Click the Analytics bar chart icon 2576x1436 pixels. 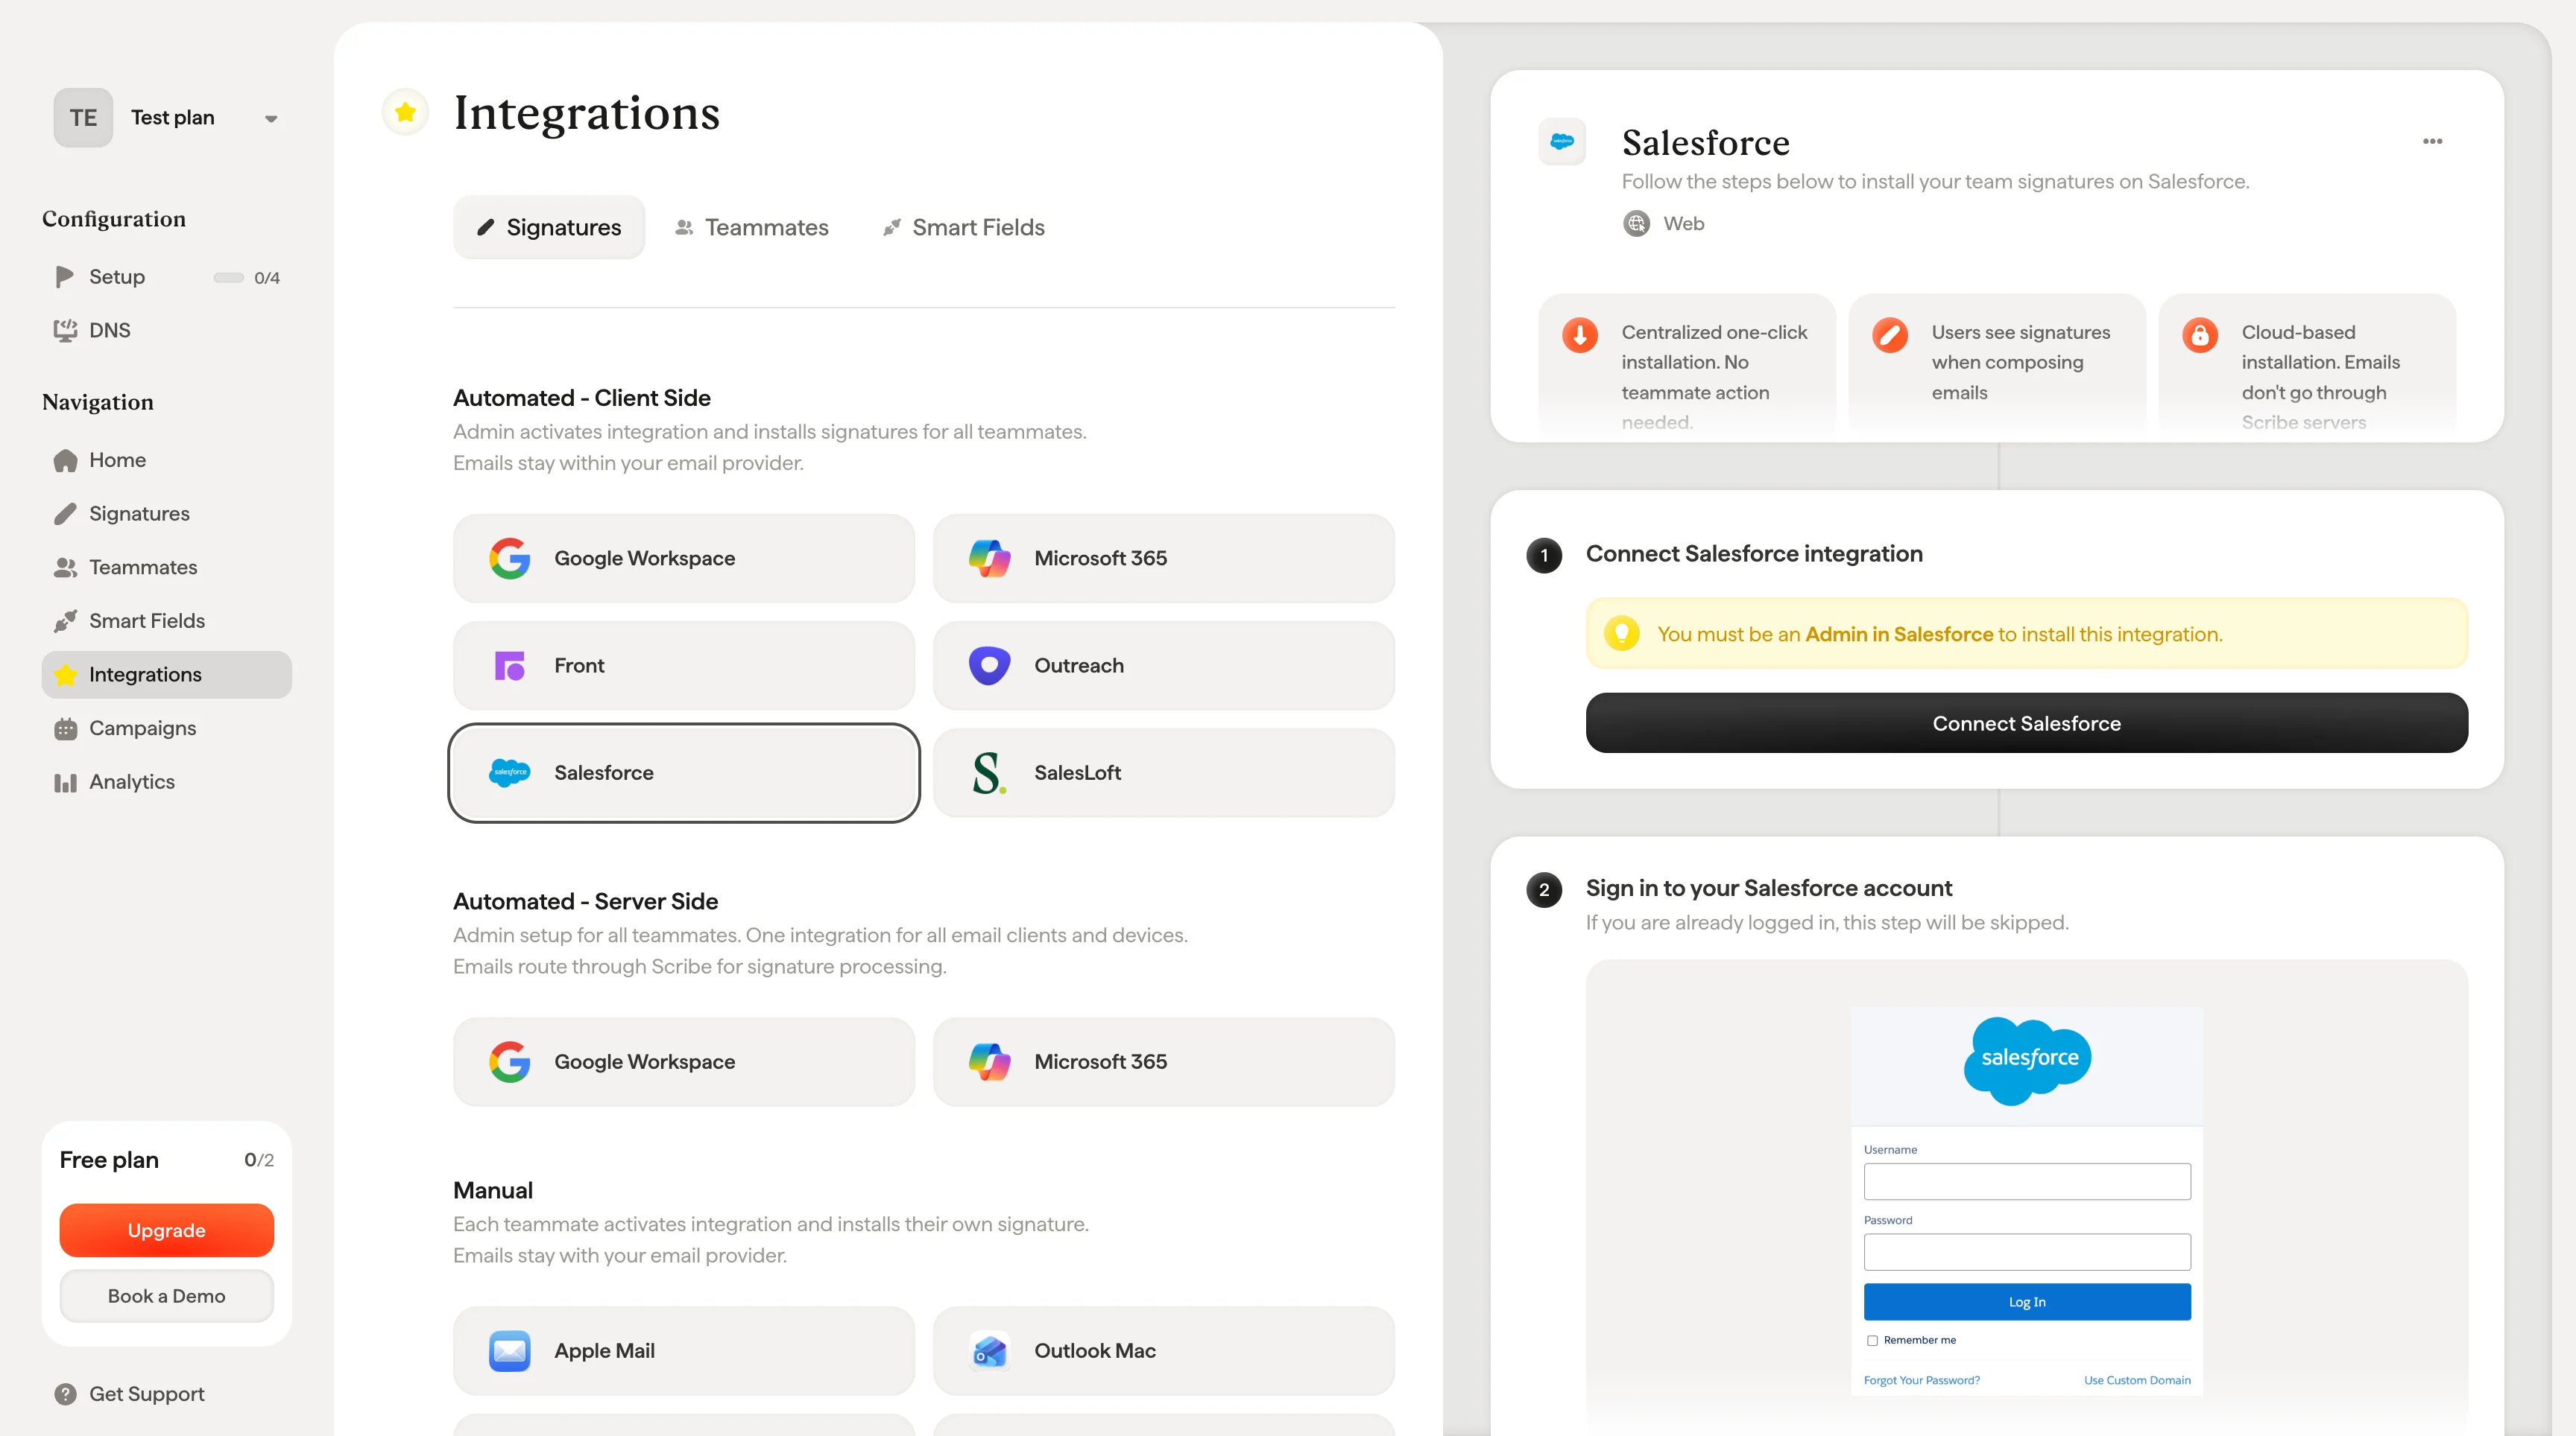[65, 783]
